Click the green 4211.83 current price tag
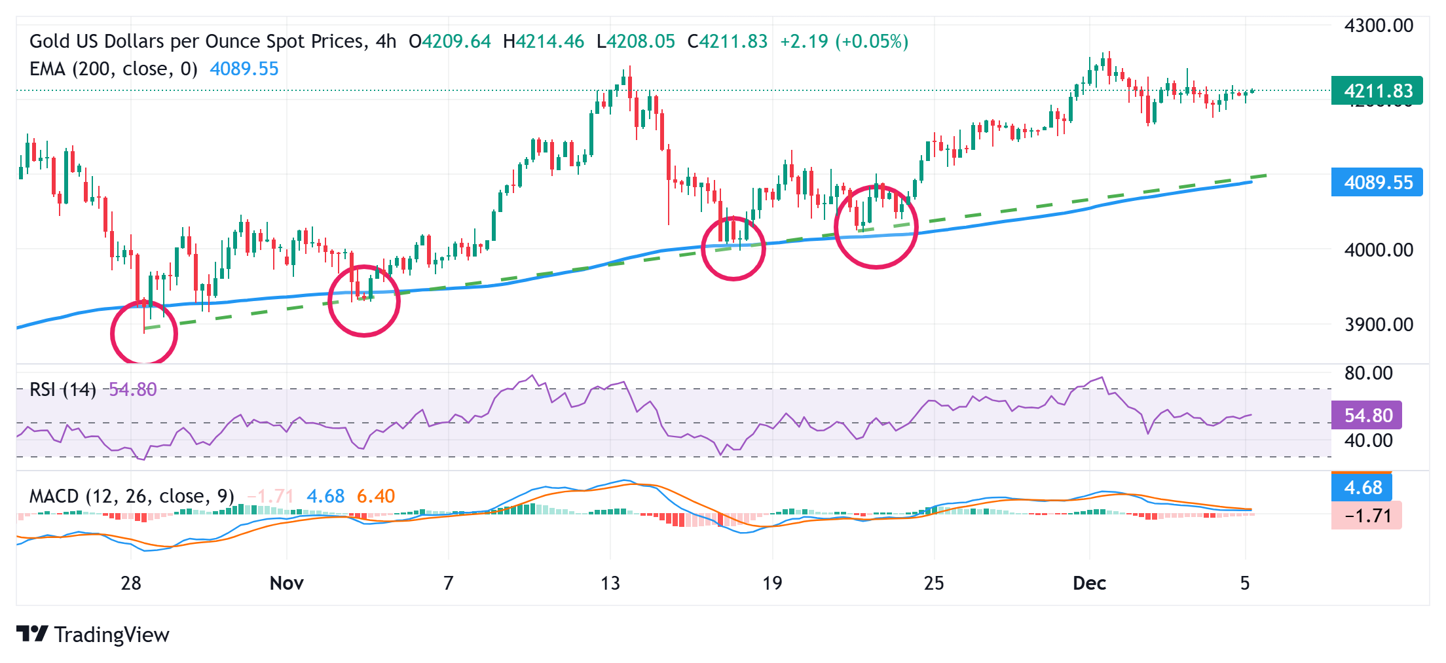The image size is (1446, 663). [1377, 90]
